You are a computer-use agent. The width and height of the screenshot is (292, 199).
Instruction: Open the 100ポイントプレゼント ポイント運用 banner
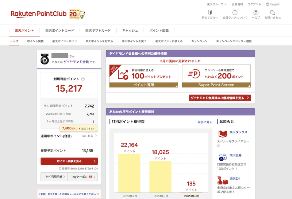tap(143, 76)
